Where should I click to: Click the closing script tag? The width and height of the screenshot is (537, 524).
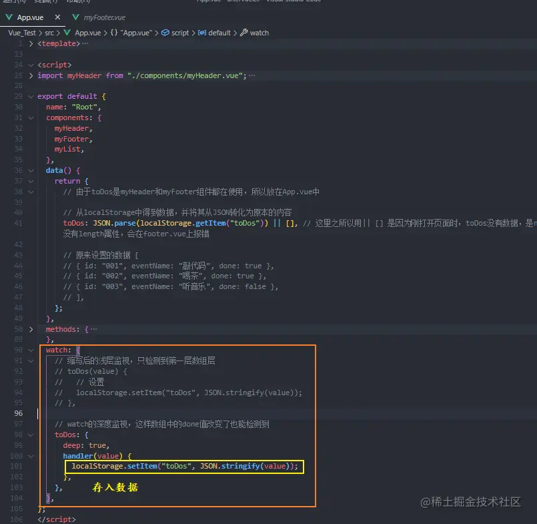tap(57, 519)
